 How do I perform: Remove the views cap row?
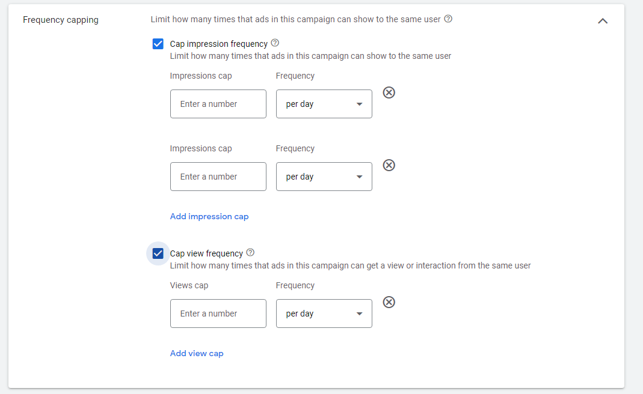(x=389, y=302)
